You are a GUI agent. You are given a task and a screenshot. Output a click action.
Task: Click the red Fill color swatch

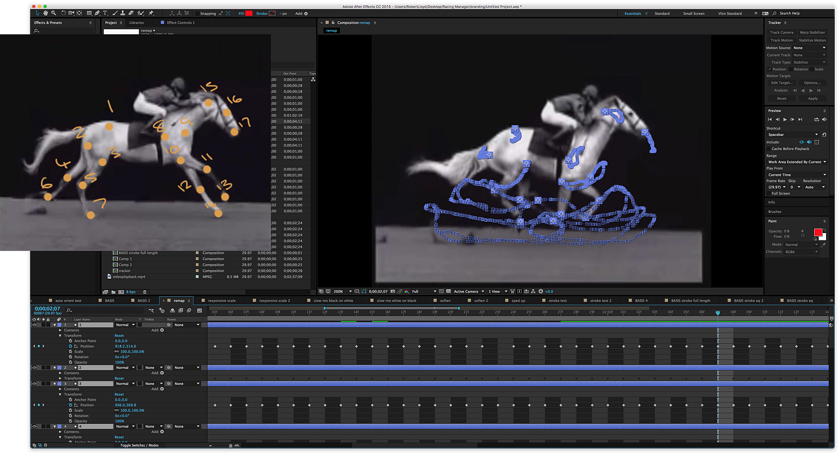click(x=249, y=14)
